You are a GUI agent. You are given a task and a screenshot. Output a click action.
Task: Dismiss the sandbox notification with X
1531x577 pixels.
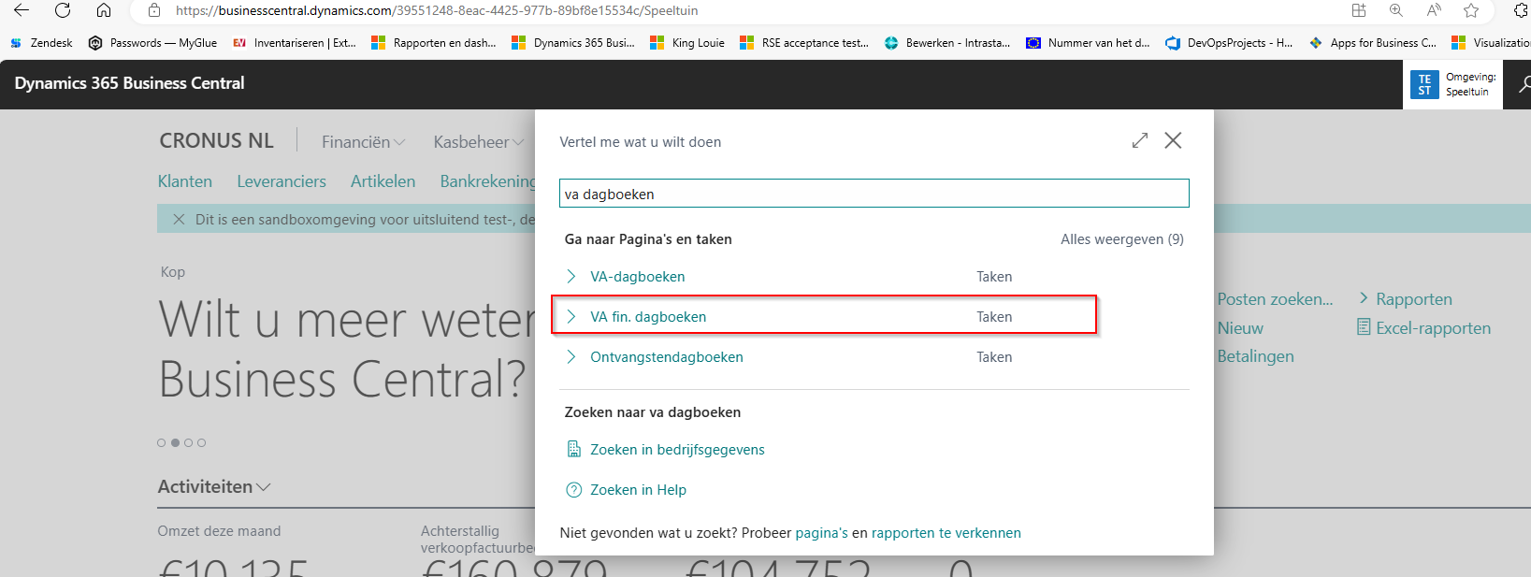point(179,219)
